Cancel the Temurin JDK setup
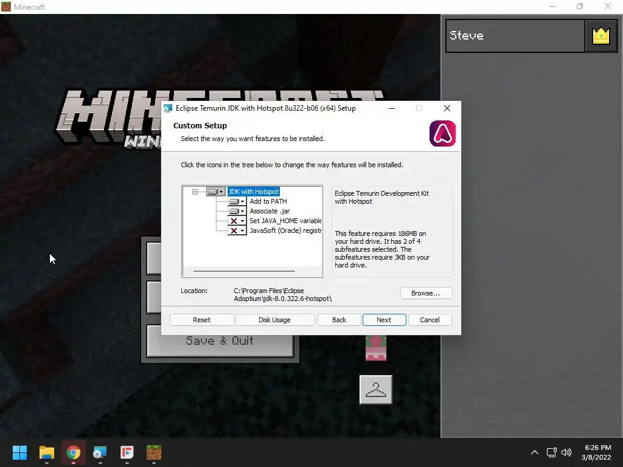Screen dimensions: 623x467 point(430,320)
